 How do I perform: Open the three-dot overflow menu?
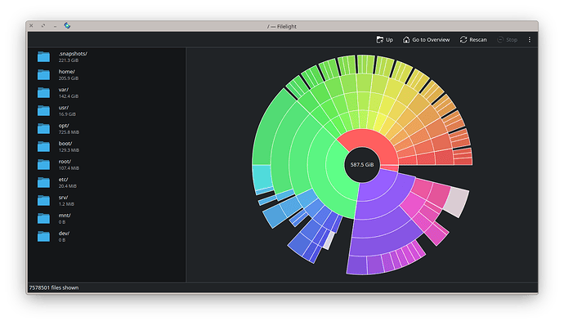530,39
